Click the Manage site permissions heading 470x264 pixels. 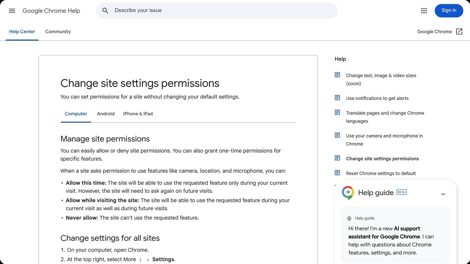pos(105,139)
